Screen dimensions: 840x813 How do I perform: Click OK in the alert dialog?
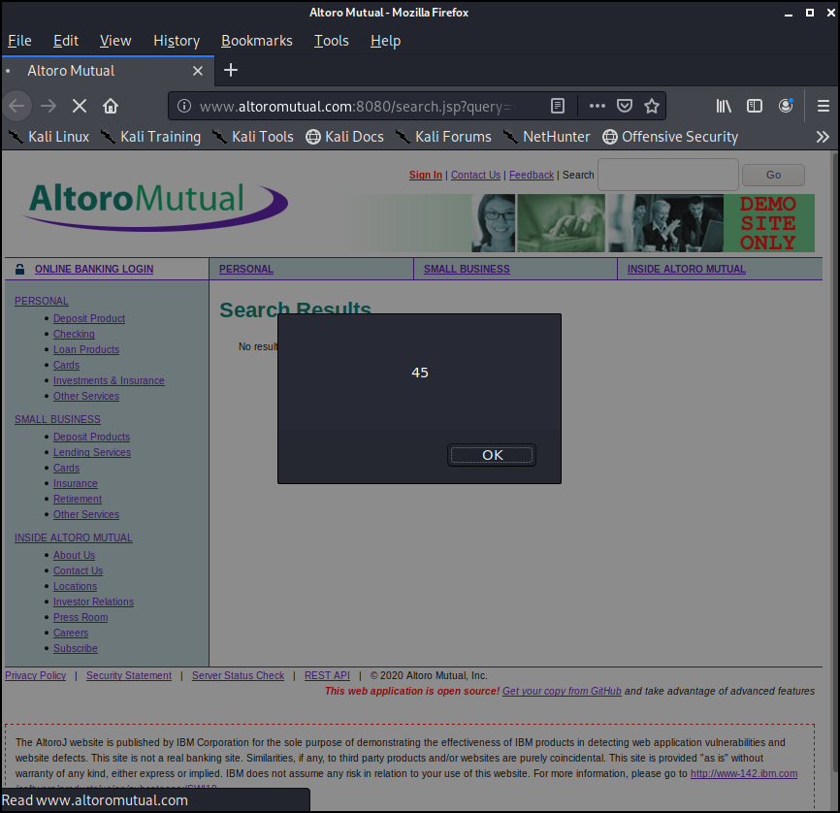coord(492,455)
